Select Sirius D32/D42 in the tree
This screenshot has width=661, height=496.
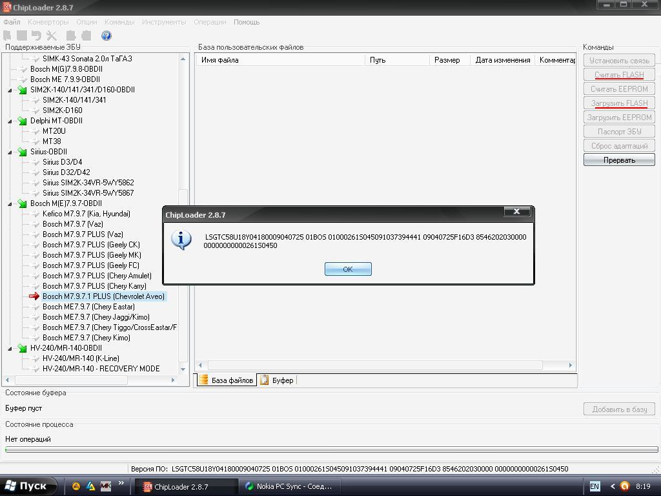pos(66,172)
